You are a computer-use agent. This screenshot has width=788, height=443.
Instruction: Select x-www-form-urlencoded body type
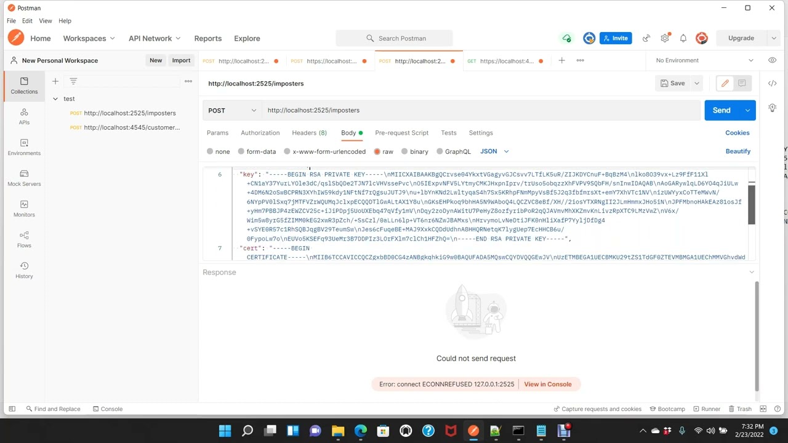(x=324, y=151)
